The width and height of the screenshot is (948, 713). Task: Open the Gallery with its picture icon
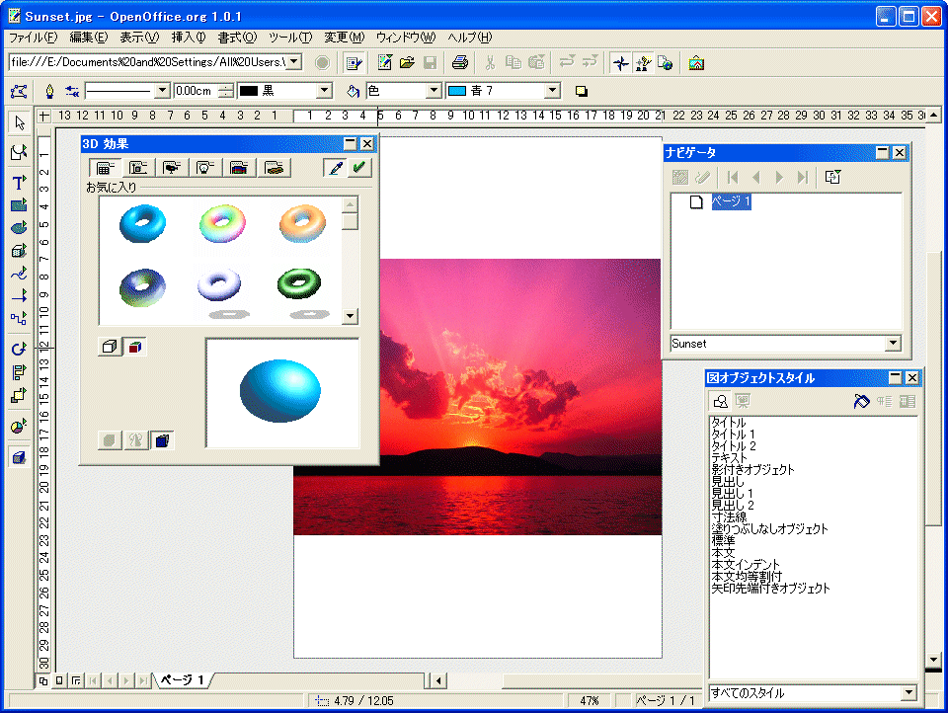pos(696,63)
